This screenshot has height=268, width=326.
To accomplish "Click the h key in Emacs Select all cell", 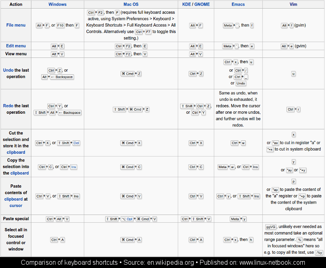I will pyautogui.click(x=251, y=240).
